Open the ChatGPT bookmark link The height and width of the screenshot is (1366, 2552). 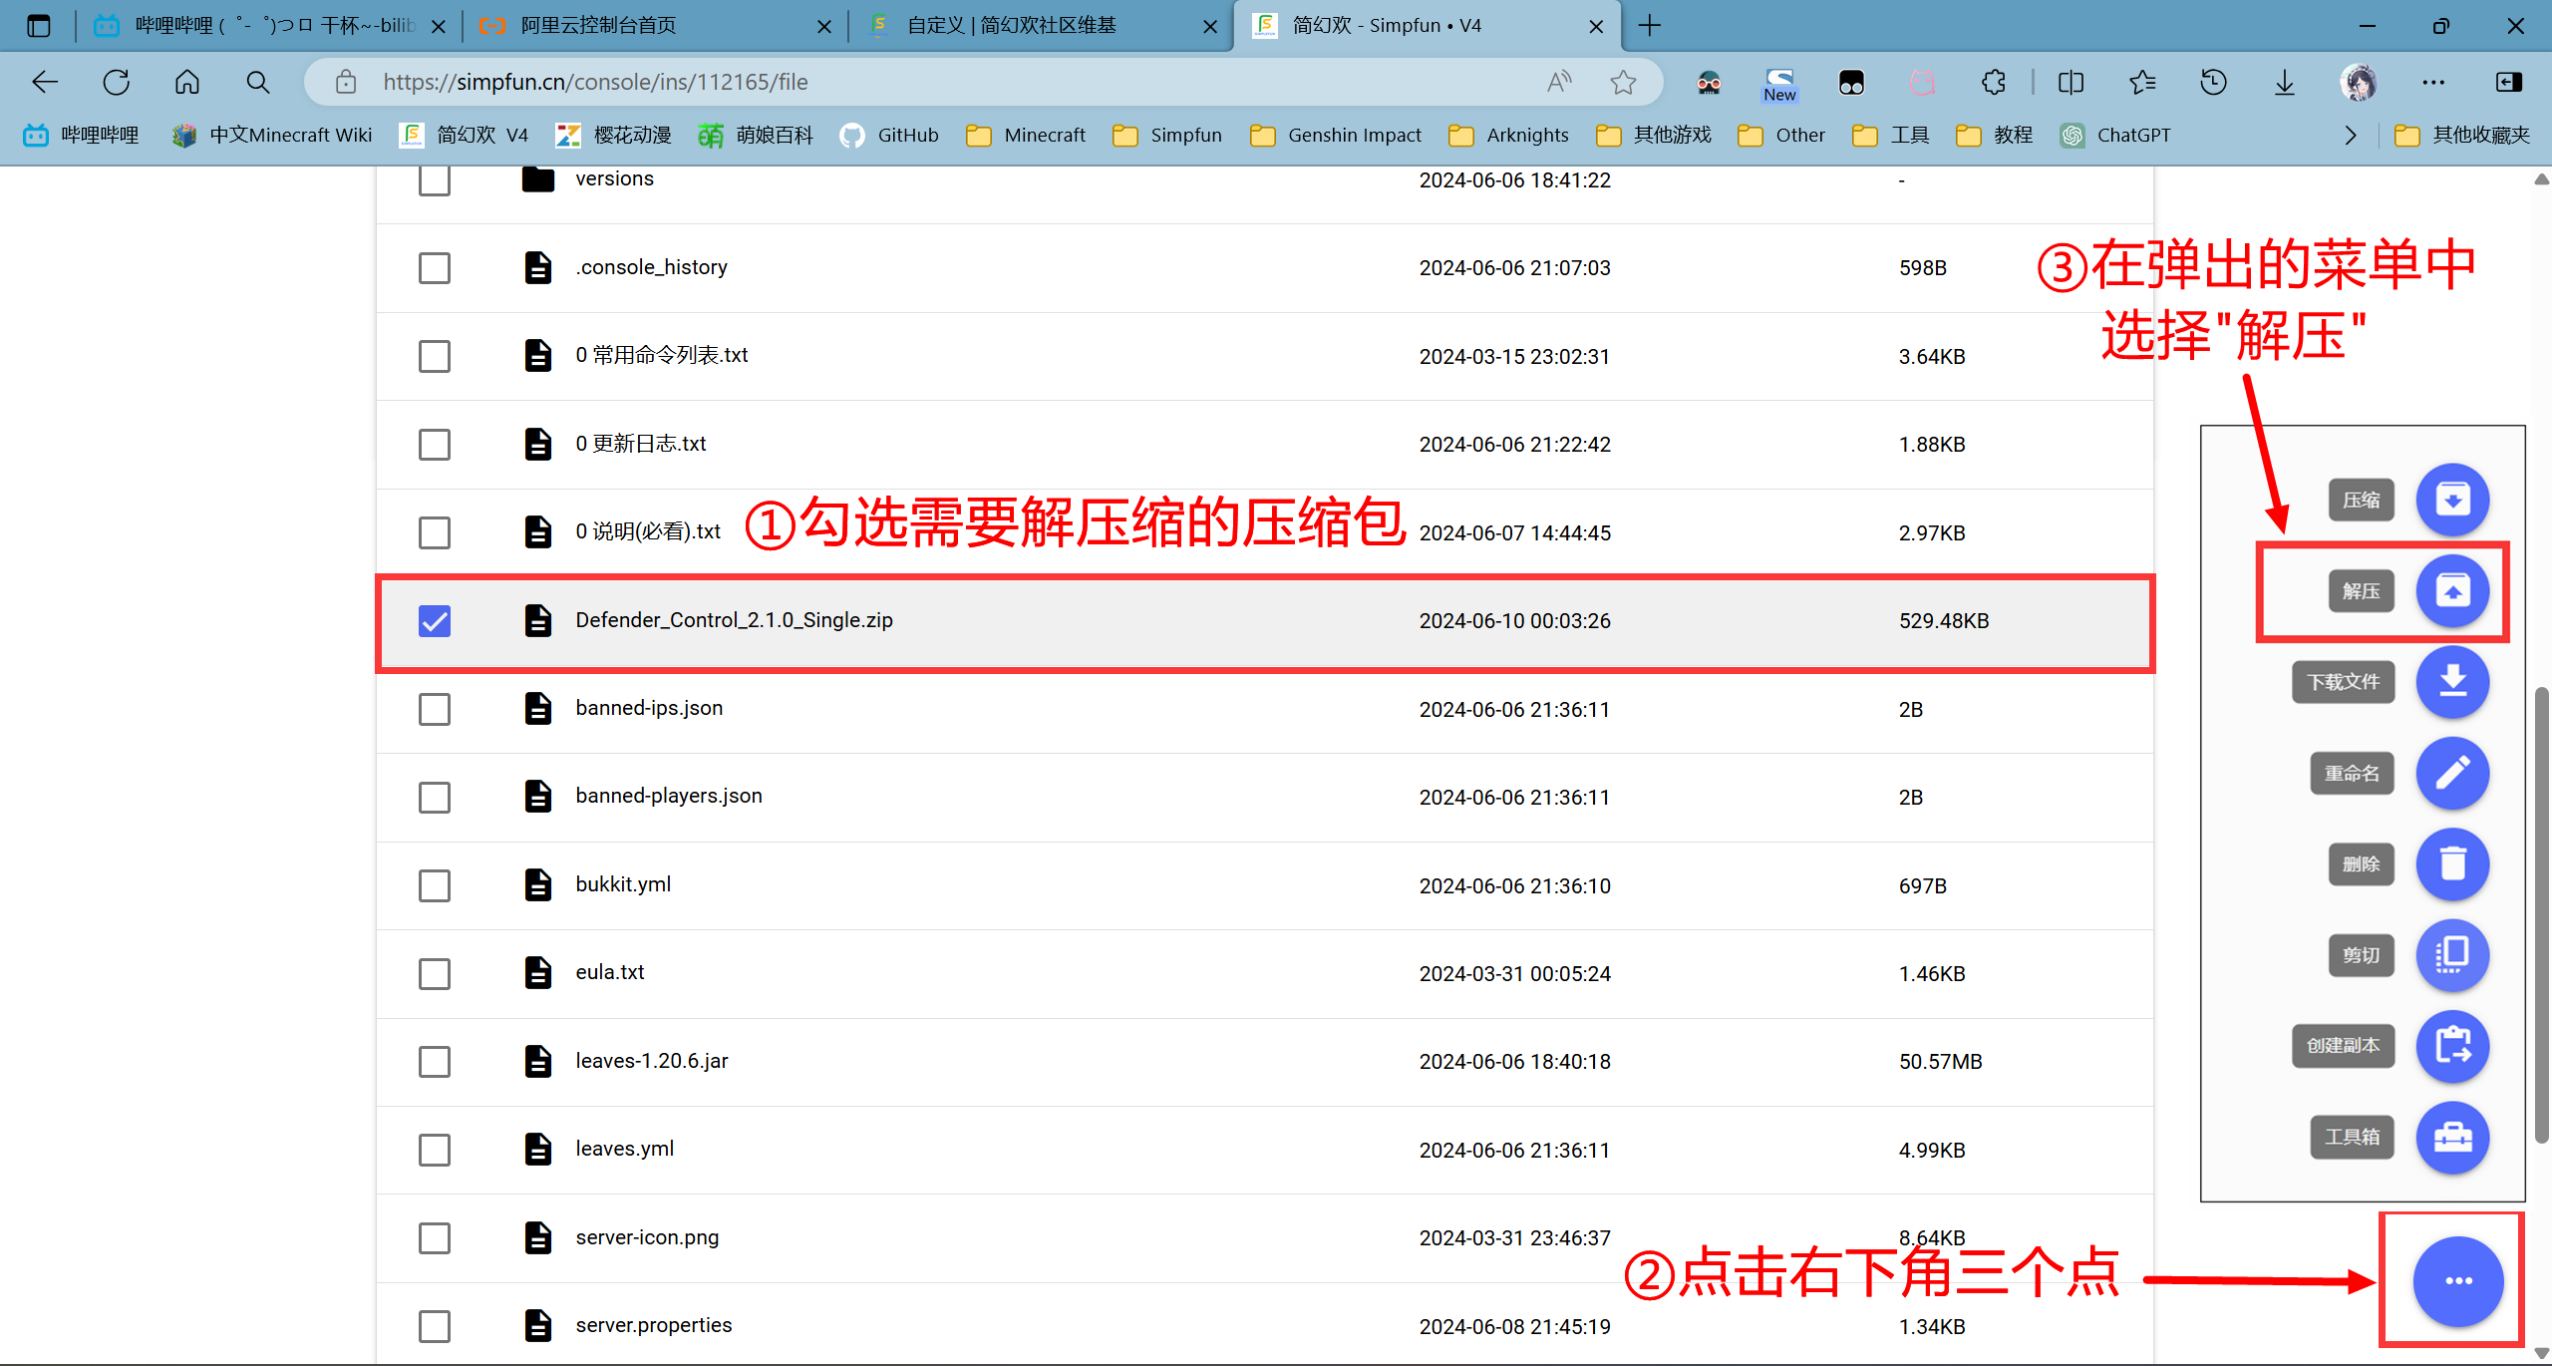pyautogui.click(x=2115, y=135)
